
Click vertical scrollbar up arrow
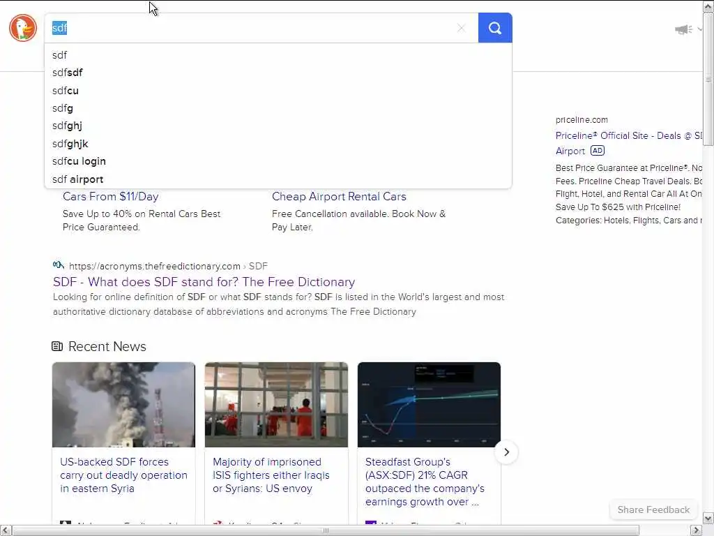click(x=708, y=6)
